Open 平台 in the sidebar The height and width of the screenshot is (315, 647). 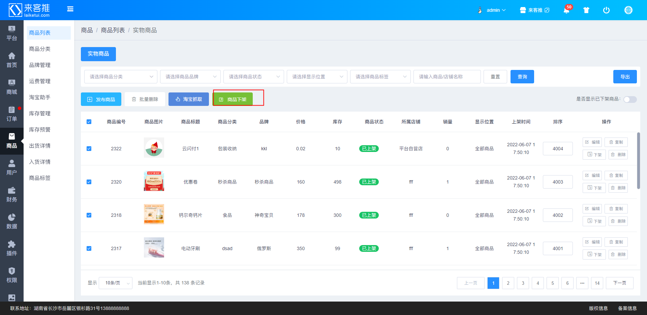click(12, 33)
